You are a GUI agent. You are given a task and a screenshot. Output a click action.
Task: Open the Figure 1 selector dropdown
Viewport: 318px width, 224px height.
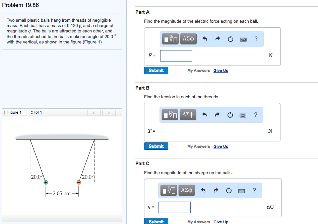20,112
